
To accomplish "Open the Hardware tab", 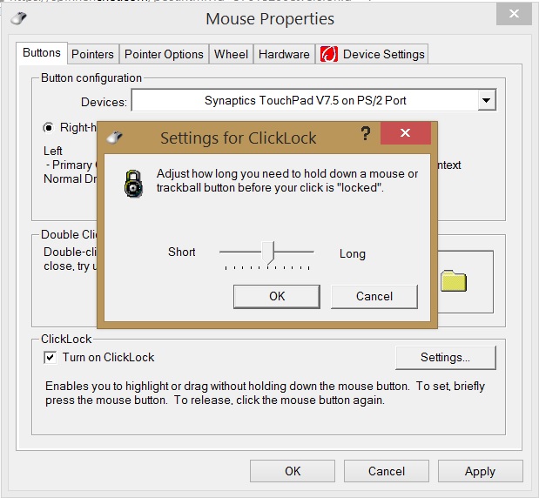I will pos(284,54).
